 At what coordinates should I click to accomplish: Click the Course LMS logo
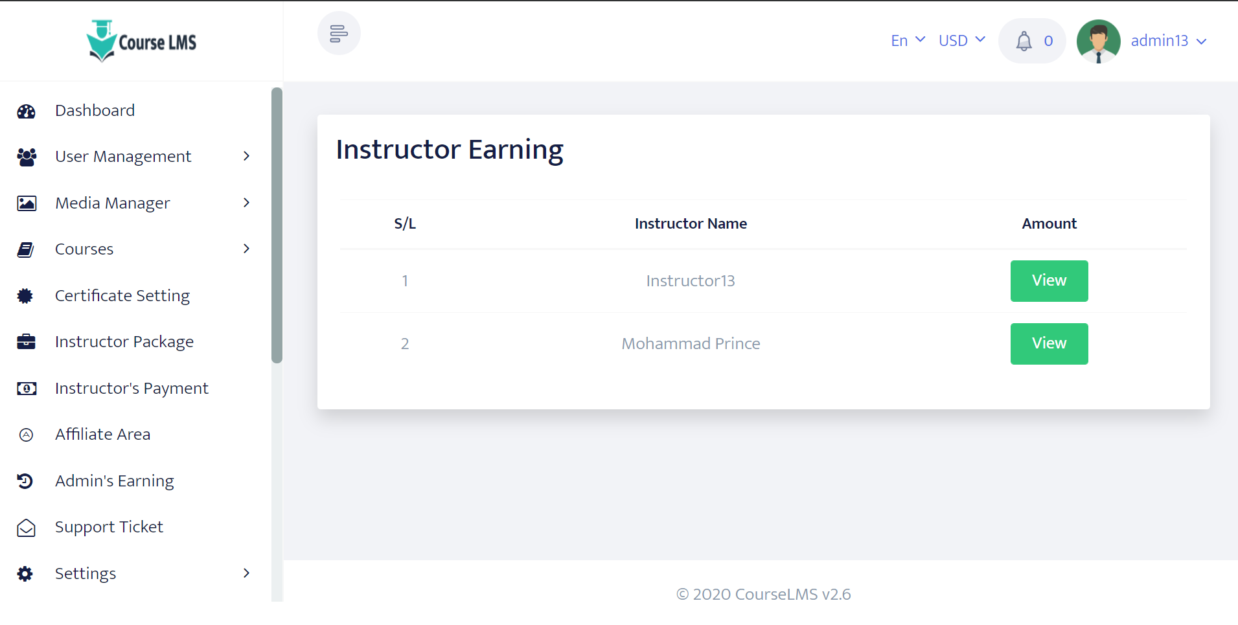tap(141, 41)
